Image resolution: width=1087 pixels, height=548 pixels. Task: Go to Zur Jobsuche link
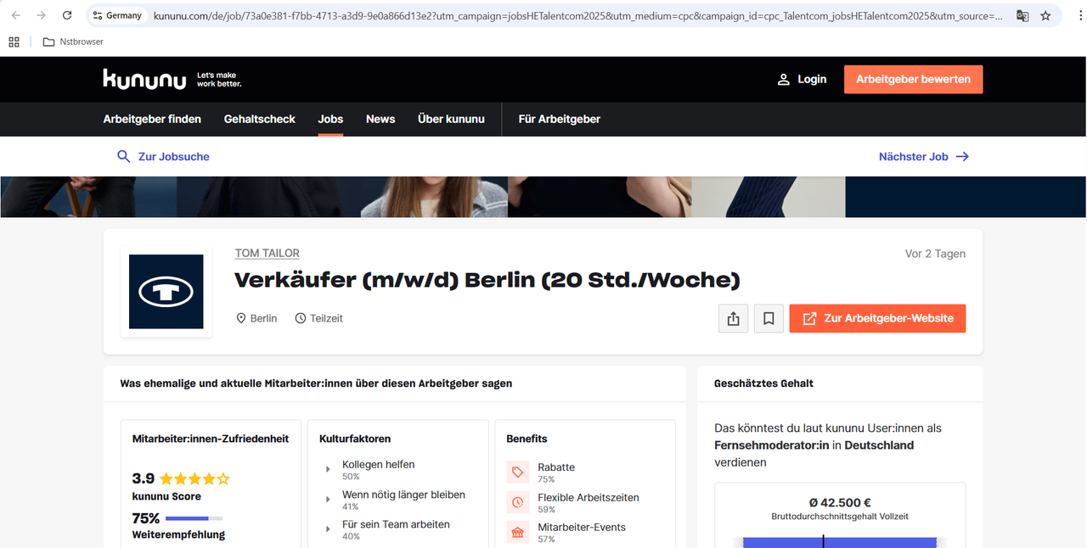coord(174,156)
